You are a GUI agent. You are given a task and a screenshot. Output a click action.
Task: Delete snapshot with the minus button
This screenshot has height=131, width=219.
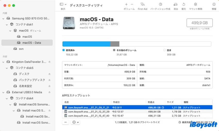(65, 122)
